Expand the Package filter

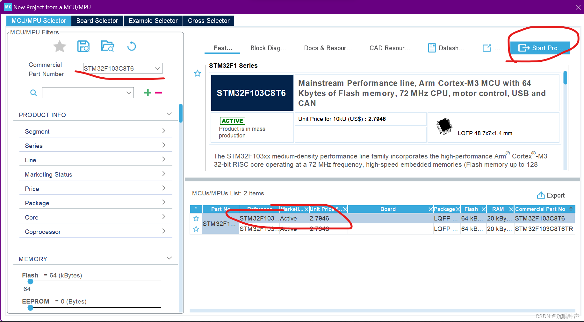(164, 202)
